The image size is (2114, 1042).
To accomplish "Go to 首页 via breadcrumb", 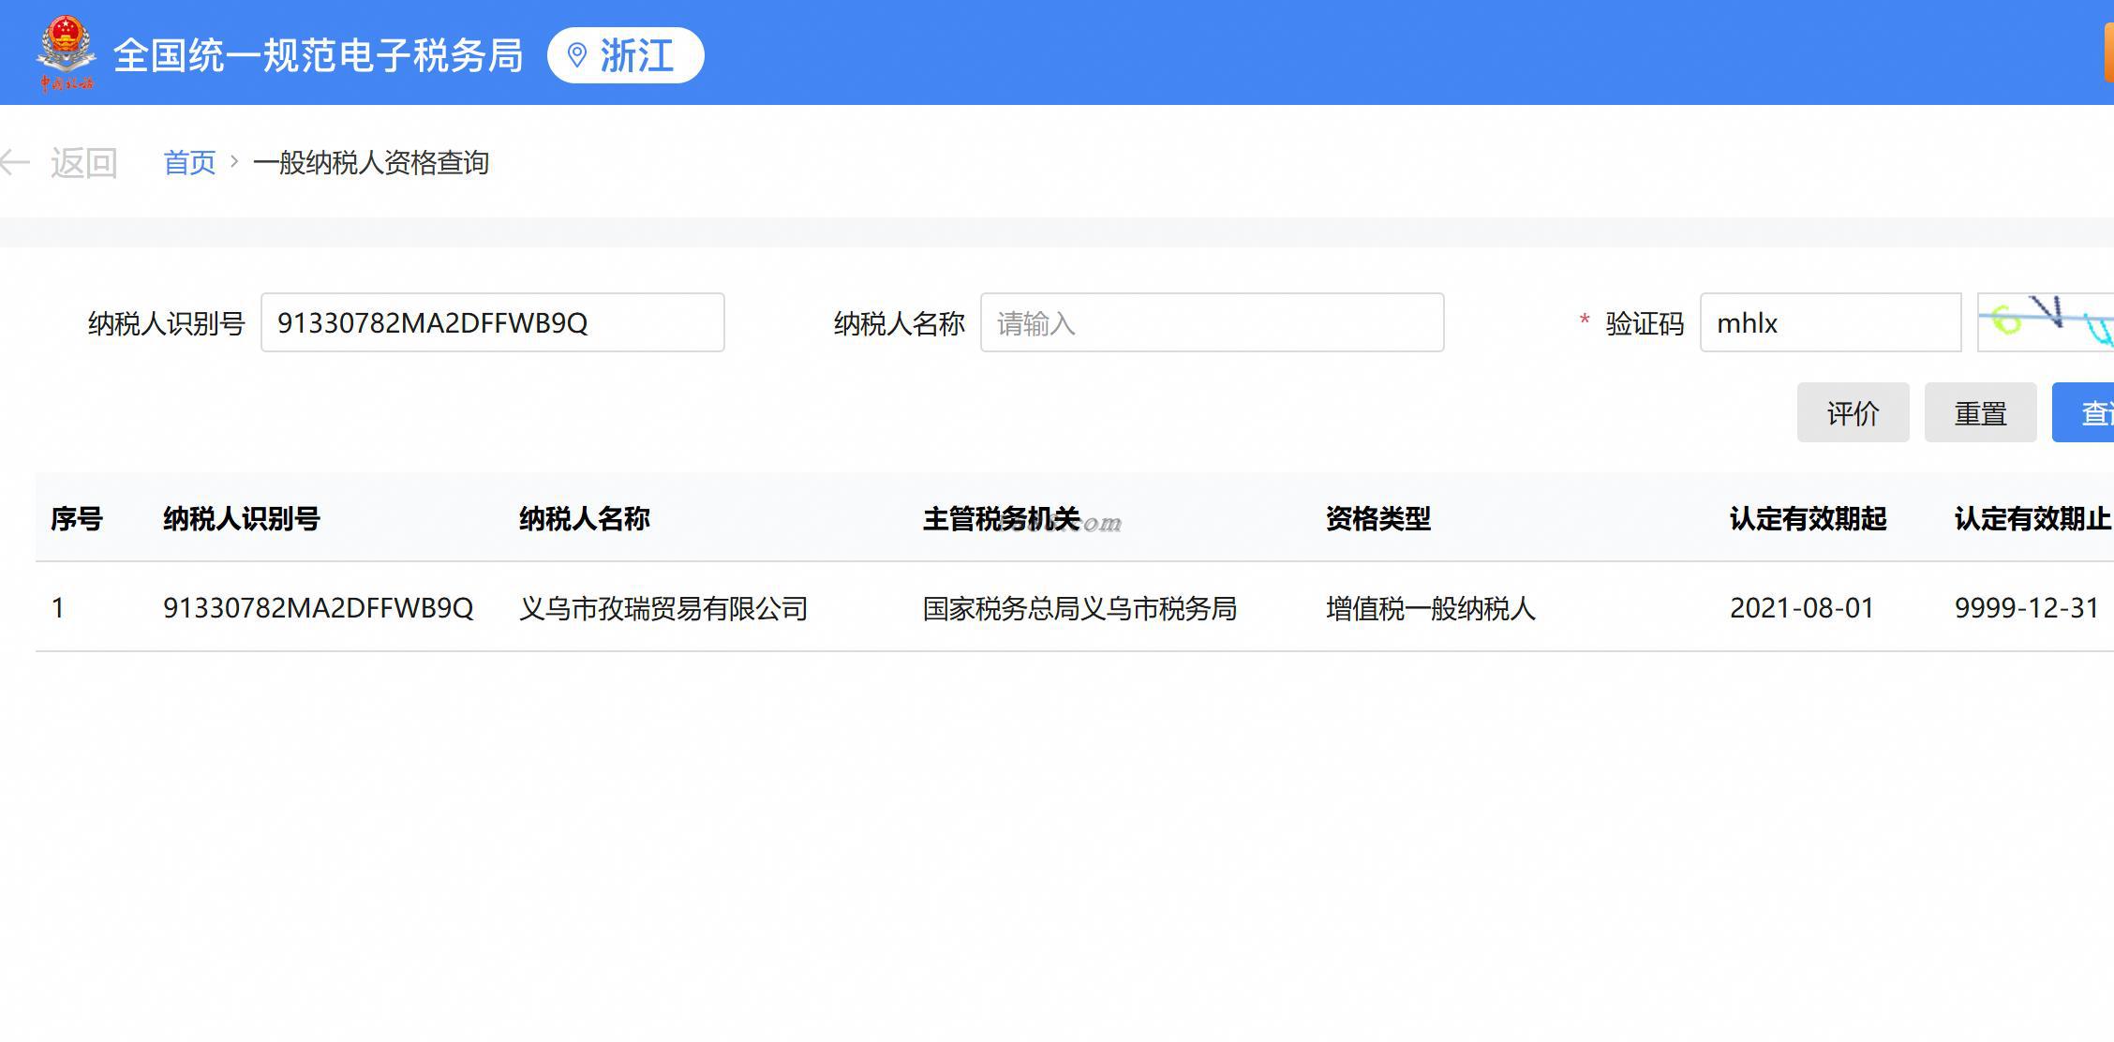I will [x=189, y=163].
